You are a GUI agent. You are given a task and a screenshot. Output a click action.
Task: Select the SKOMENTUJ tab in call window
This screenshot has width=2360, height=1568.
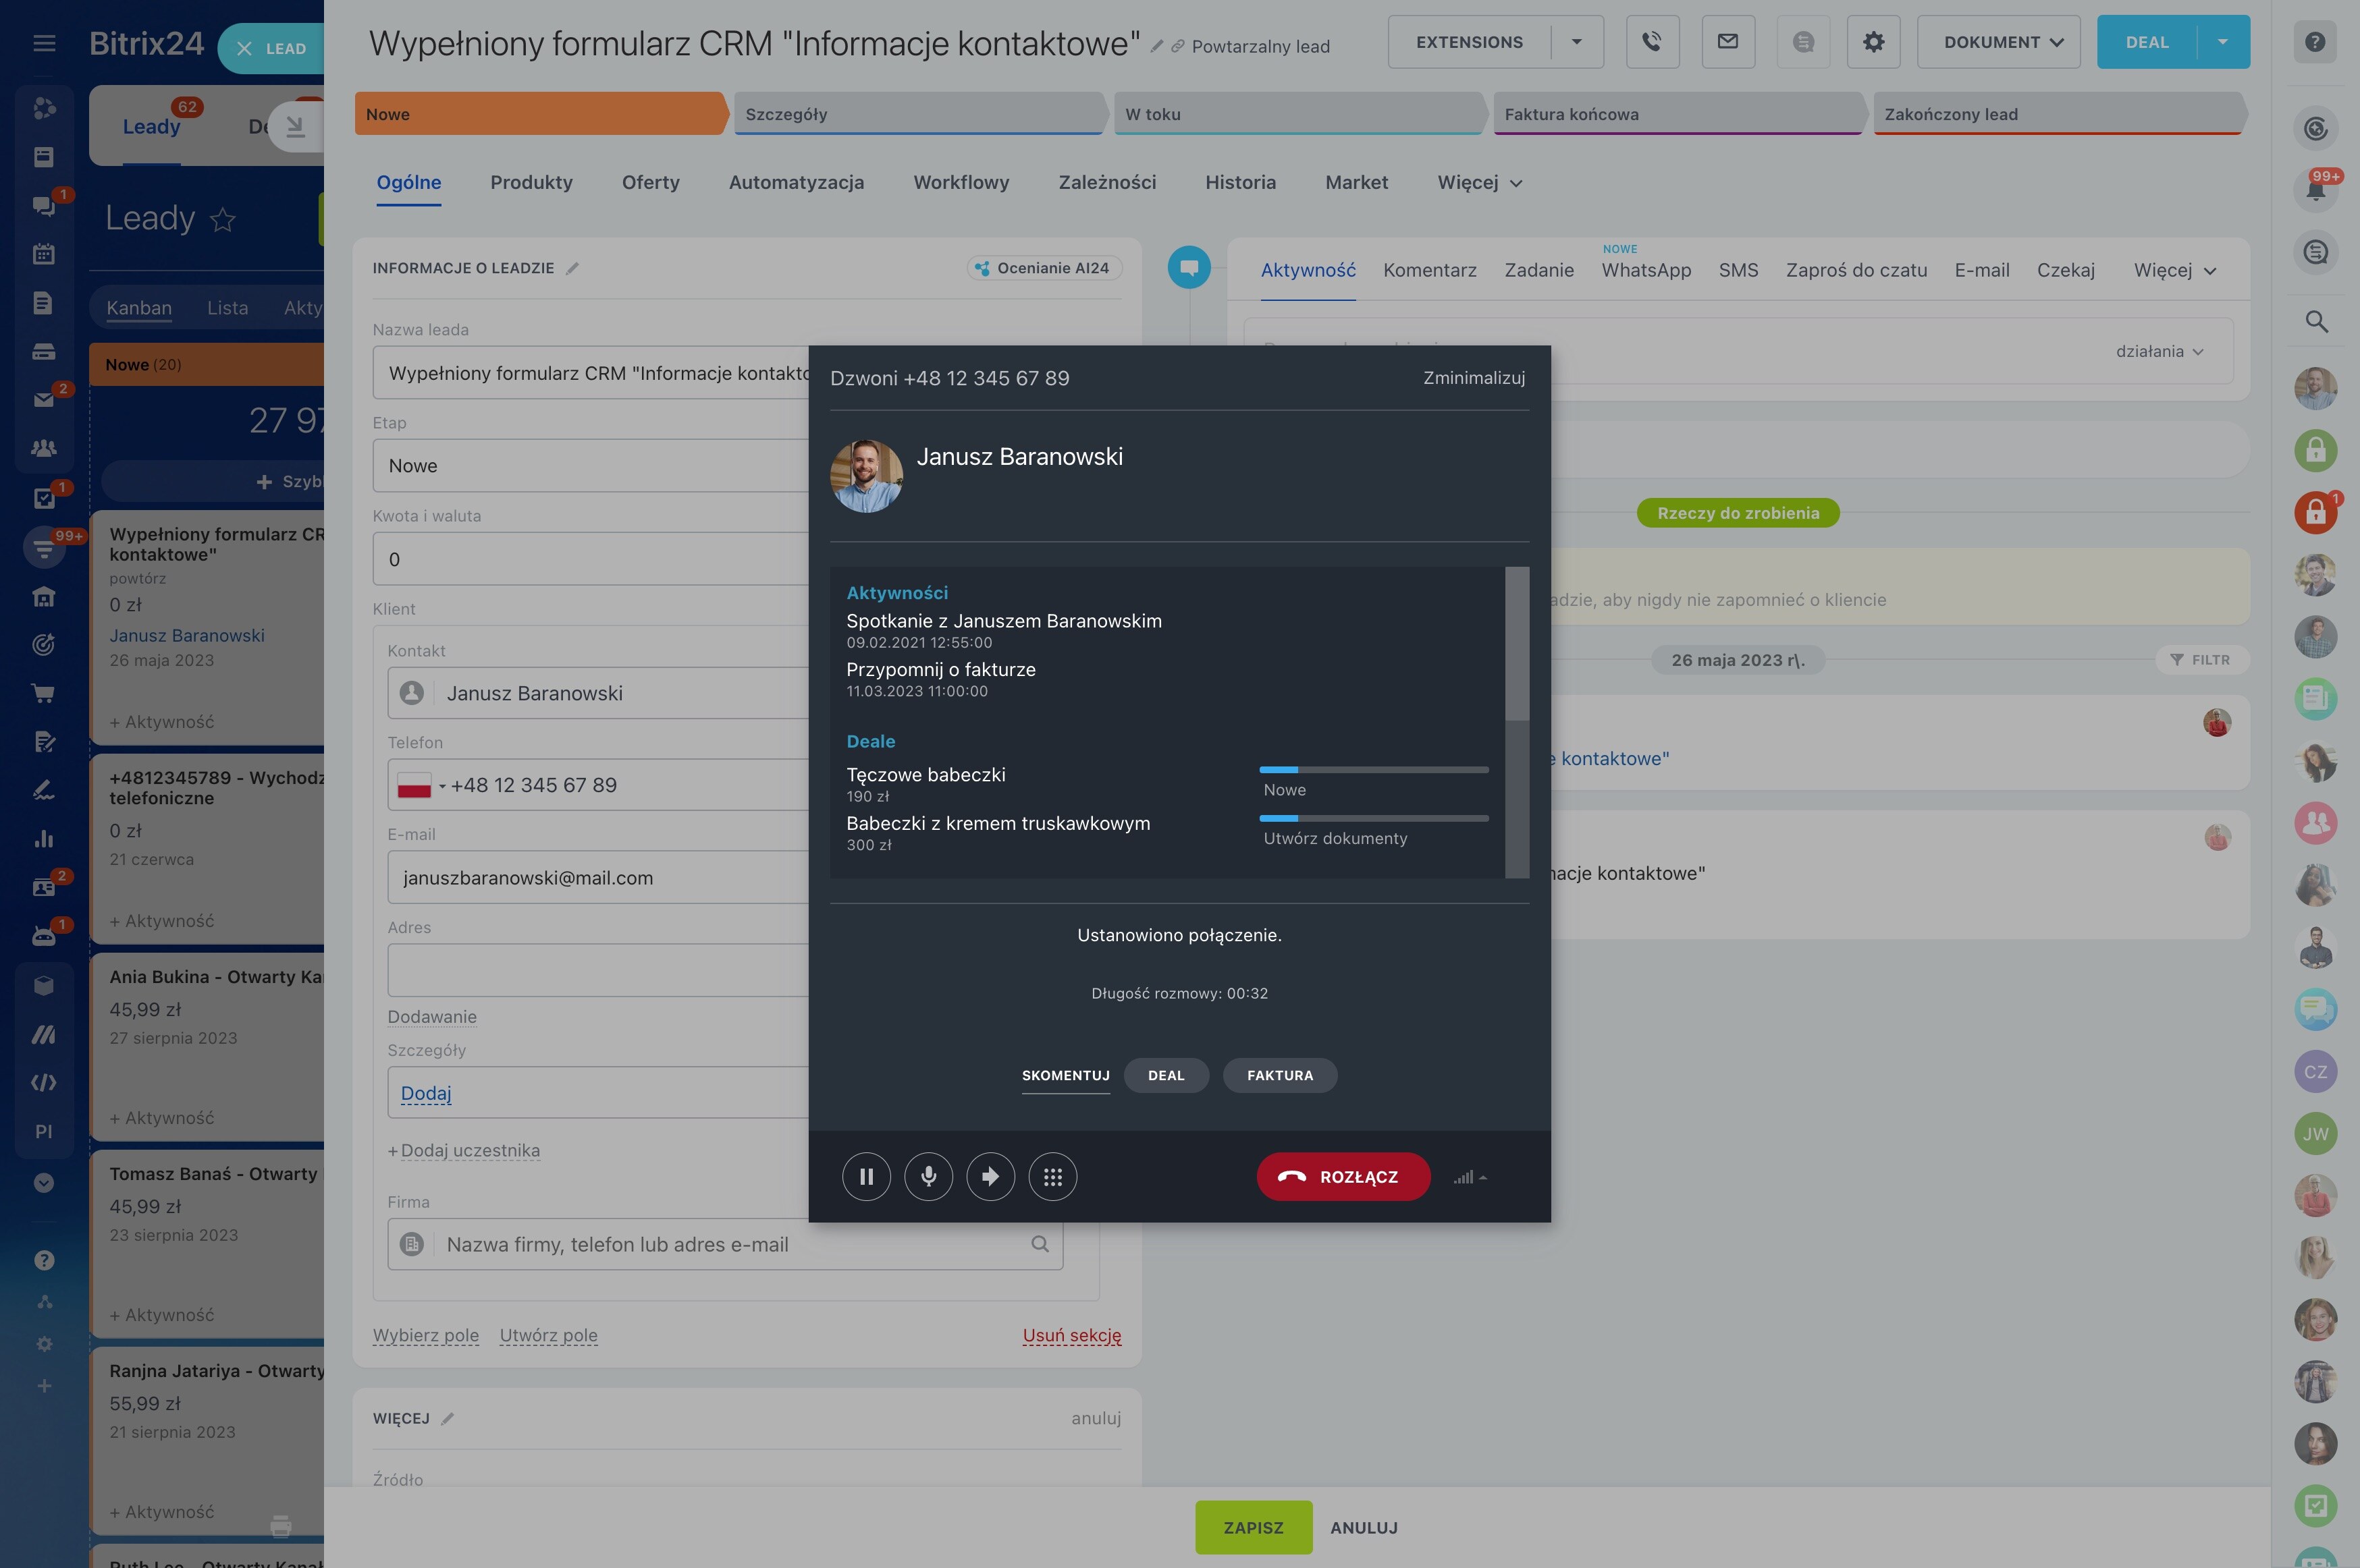point(1065,1075)
